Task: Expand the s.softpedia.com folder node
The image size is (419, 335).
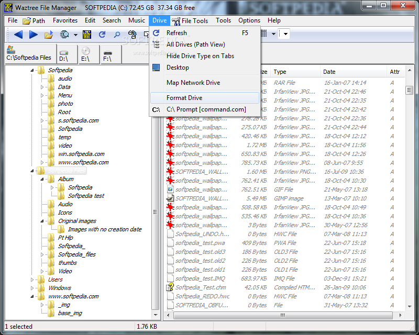Action: tap(42, 120)
